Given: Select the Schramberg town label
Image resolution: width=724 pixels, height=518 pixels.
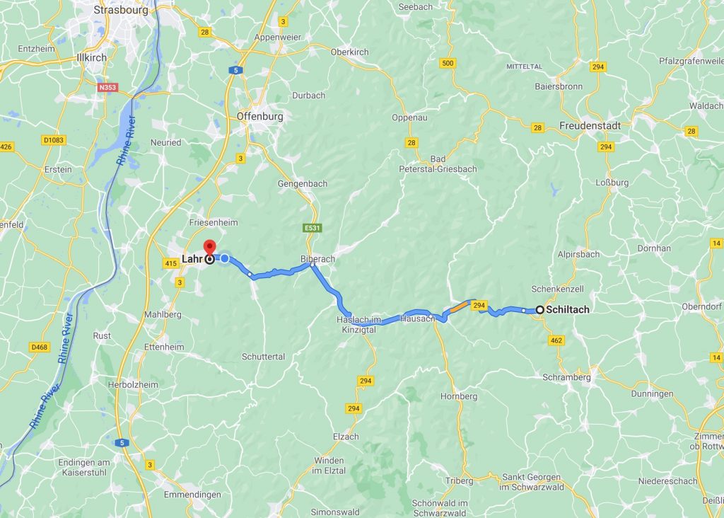Looking at the screenshot, I should [566, 377].
